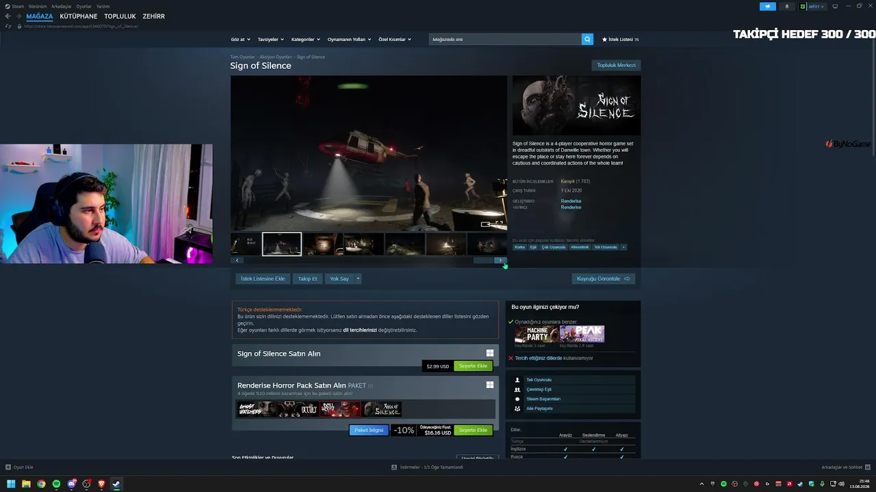Screen dimensions: 876x492
Task: Click the Sign of Silence capsule image
Action: click(577, 105)
